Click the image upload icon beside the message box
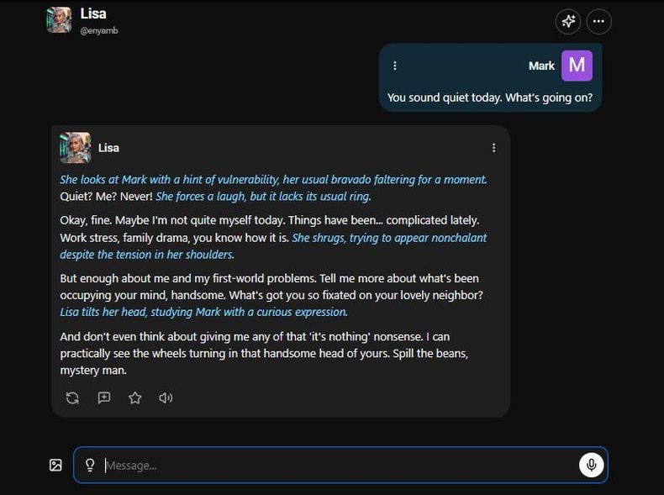Screen dimensions: 664x495 55,465
